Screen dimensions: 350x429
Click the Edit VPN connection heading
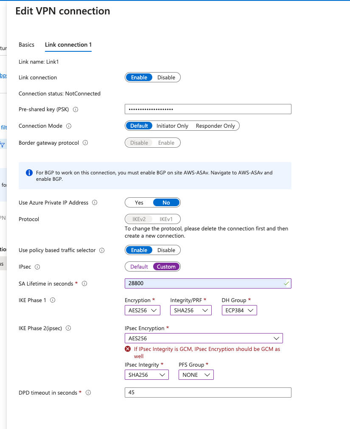pos(63,11)
